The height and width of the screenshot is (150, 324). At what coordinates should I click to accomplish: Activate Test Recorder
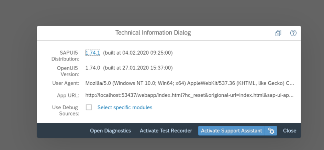(166, 131)
